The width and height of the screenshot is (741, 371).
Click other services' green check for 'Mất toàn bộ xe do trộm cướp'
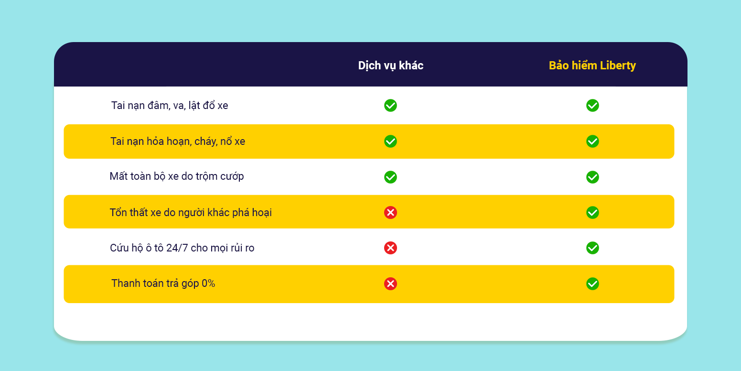[390, 177]
